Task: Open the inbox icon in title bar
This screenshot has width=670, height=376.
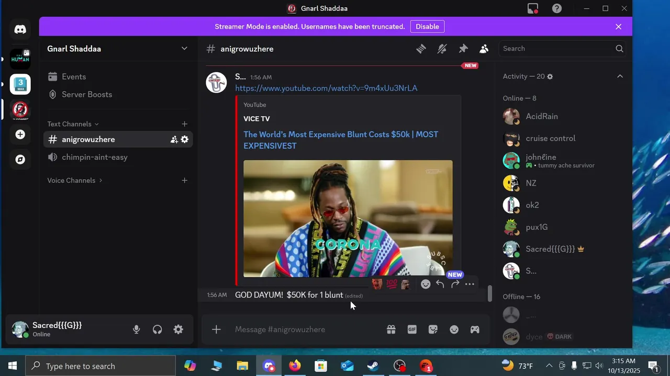Action: 533,8
